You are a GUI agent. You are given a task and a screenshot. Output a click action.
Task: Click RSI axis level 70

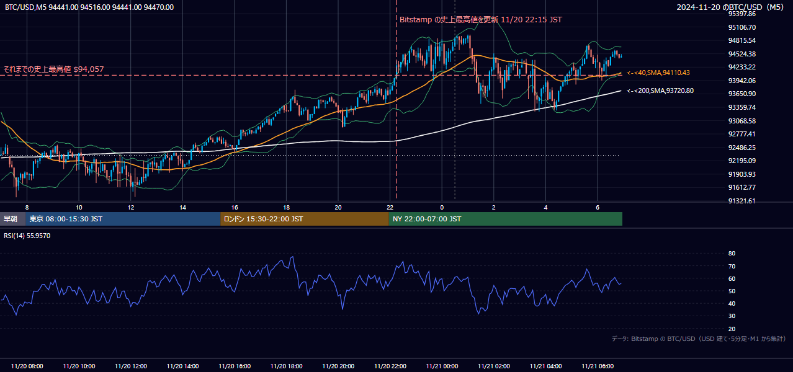tap(732, 266)
